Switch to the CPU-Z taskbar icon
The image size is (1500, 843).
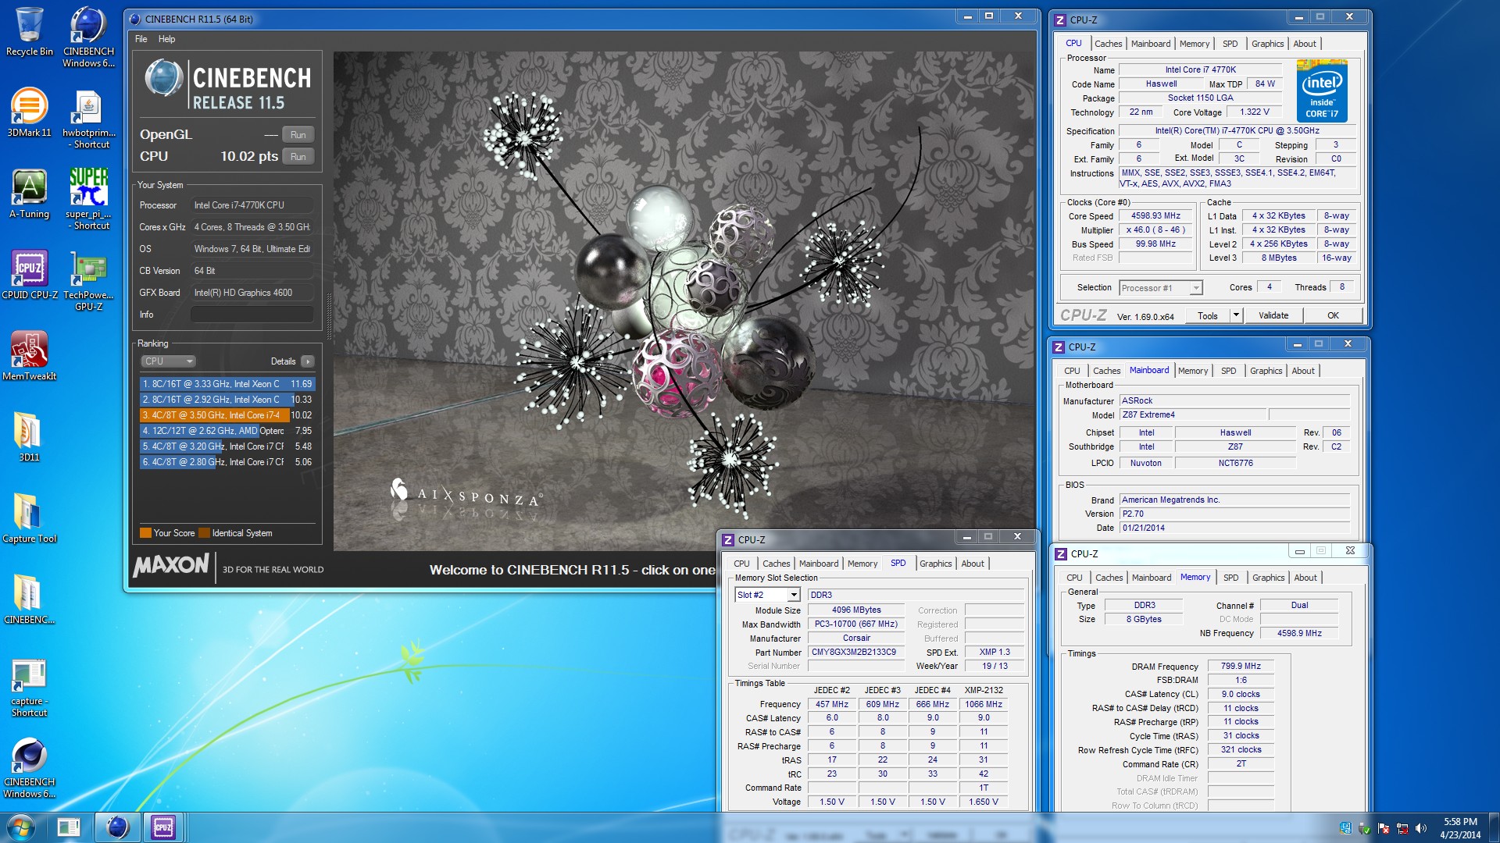[x=163, y=827]
